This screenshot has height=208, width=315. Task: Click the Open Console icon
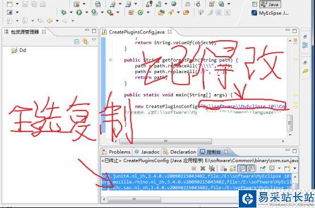pos(287,168)
